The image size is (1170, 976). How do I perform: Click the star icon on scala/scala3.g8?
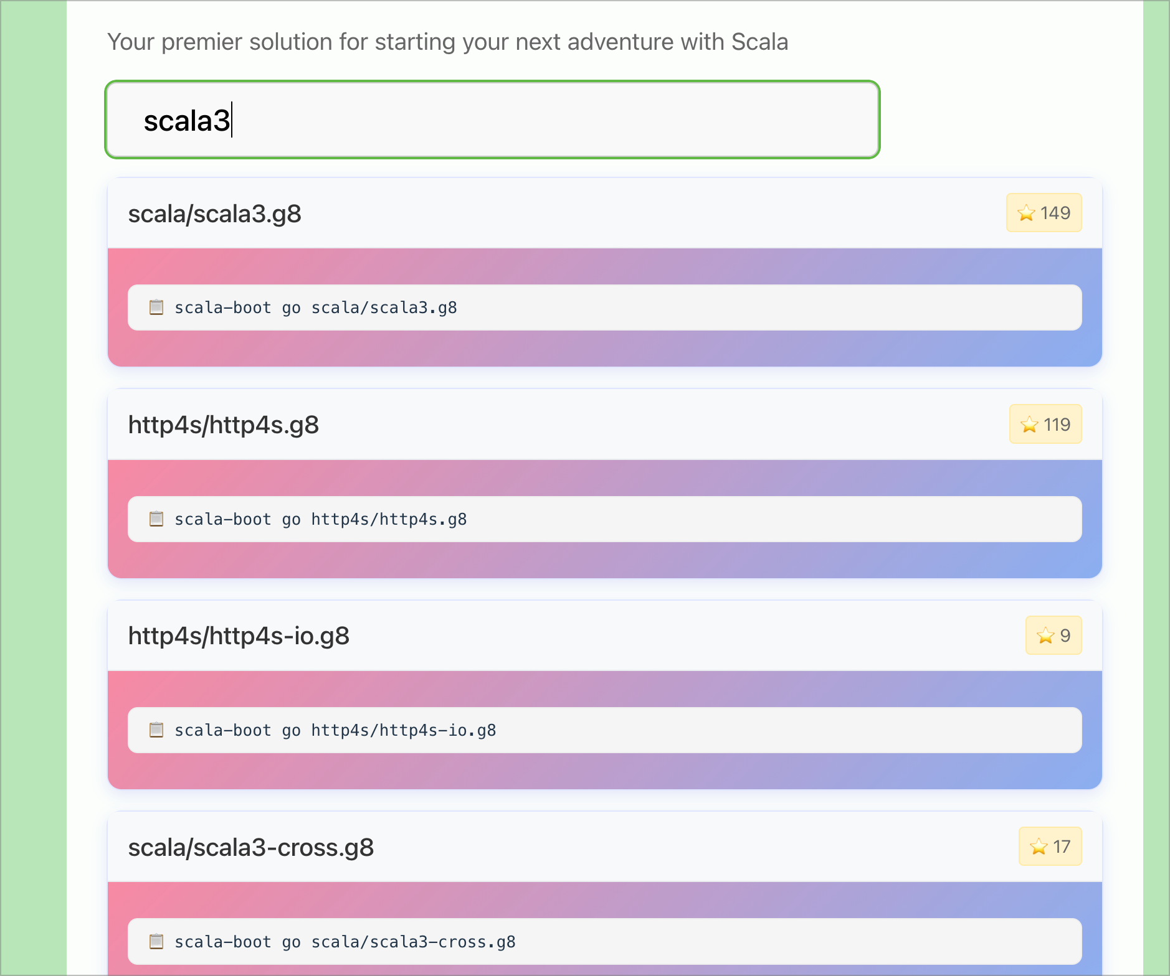point(1025,213)
